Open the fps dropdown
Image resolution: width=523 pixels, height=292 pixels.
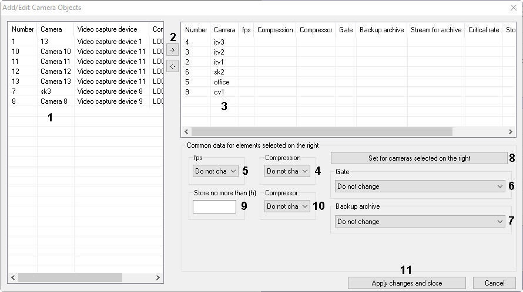(x=216, y=171)
